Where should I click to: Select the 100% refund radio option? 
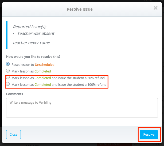click(x=8, y=84)
